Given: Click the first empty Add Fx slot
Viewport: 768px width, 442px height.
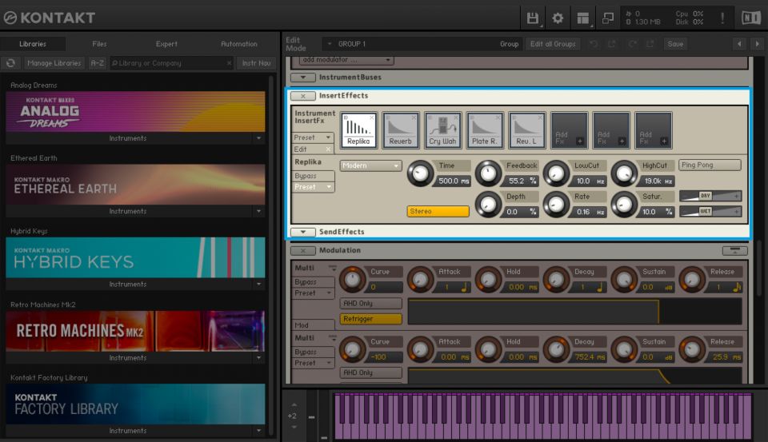Looking at the screenshot, I should 569,129.
